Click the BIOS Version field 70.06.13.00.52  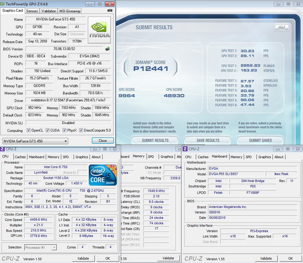64,49
